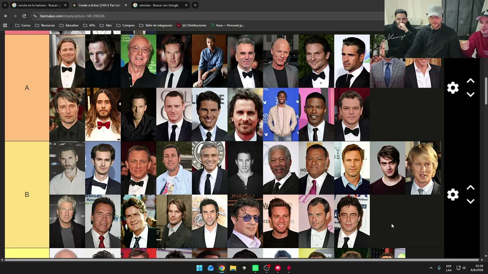488x274 pixels.
Task: Go back to the previous page
Action: pos(6,16)
